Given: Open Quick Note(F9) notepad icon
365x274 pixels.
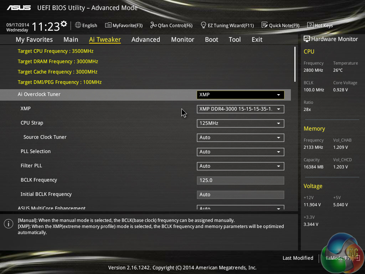Looking at the screenshot, I should point(264,25).
